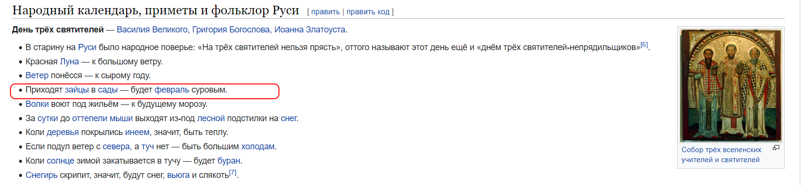
Task: Enlarge the thumbnail via the magnify icon
Action: pyautogui.click(x=776, y=148)
